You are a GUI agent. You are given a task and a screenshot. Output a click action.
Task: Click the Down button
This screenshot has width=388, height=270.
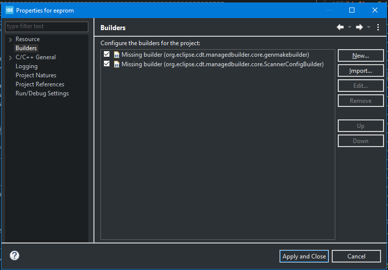tap(360, 141)
